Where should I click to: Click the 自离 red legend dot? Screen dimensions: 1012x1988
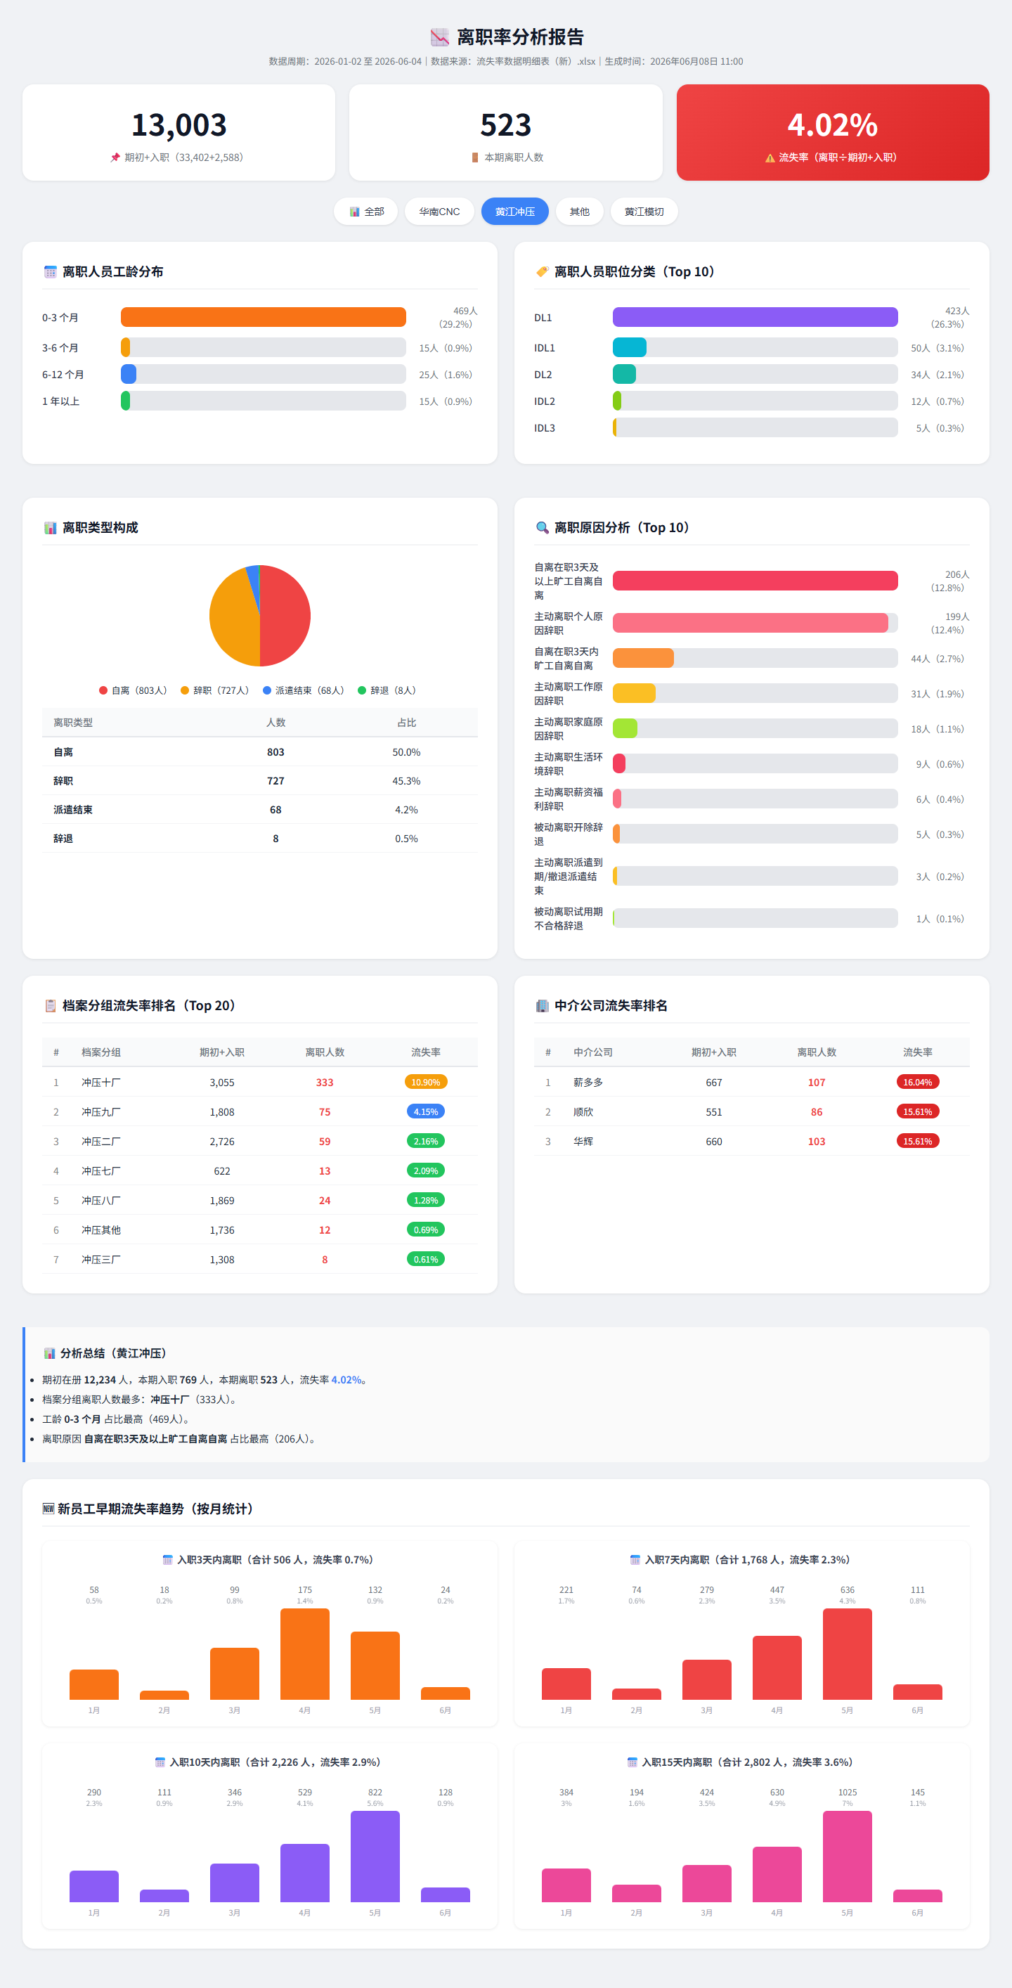tap(103, 691)
